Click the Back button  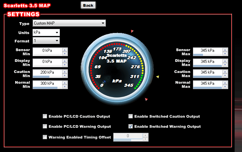88,5
